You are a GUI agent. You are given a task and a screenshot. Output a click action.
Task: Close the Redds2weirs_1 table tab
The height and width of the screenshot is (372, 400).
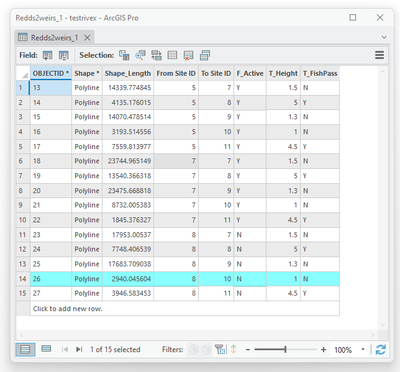click(x=87, y=38)
